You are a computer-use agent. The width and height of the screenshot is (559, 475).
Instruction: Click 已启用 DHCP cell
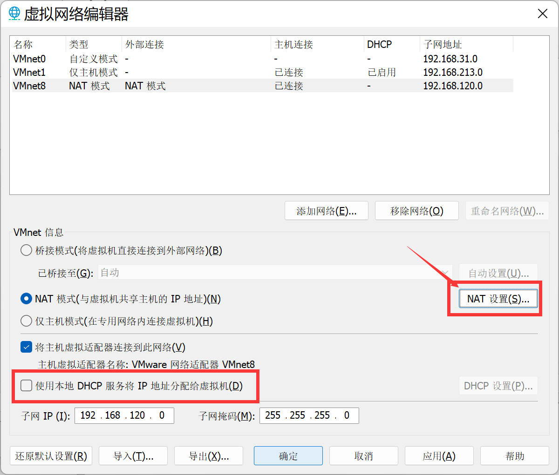382,73
